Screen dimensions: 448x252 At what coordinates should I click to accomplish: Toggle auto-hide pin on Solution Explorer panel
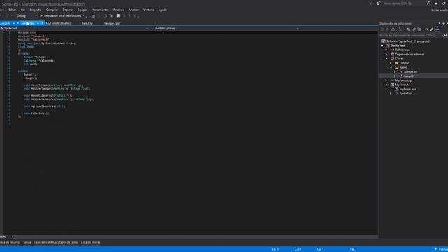tap(443, 23)
